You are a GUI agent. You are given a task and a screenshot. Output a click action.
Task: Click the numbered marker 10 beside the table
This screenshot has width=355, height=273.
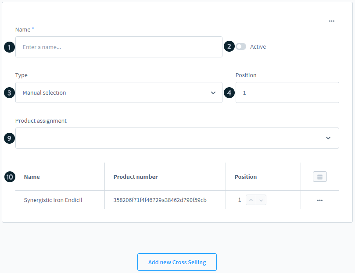pos(9,177)
